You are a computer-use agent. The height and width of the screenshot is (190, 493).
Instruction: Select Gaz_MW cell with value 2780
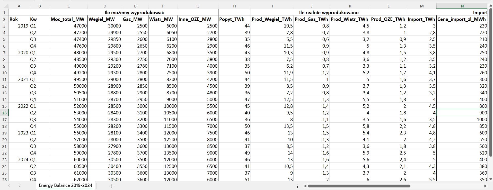coord(135,66)
